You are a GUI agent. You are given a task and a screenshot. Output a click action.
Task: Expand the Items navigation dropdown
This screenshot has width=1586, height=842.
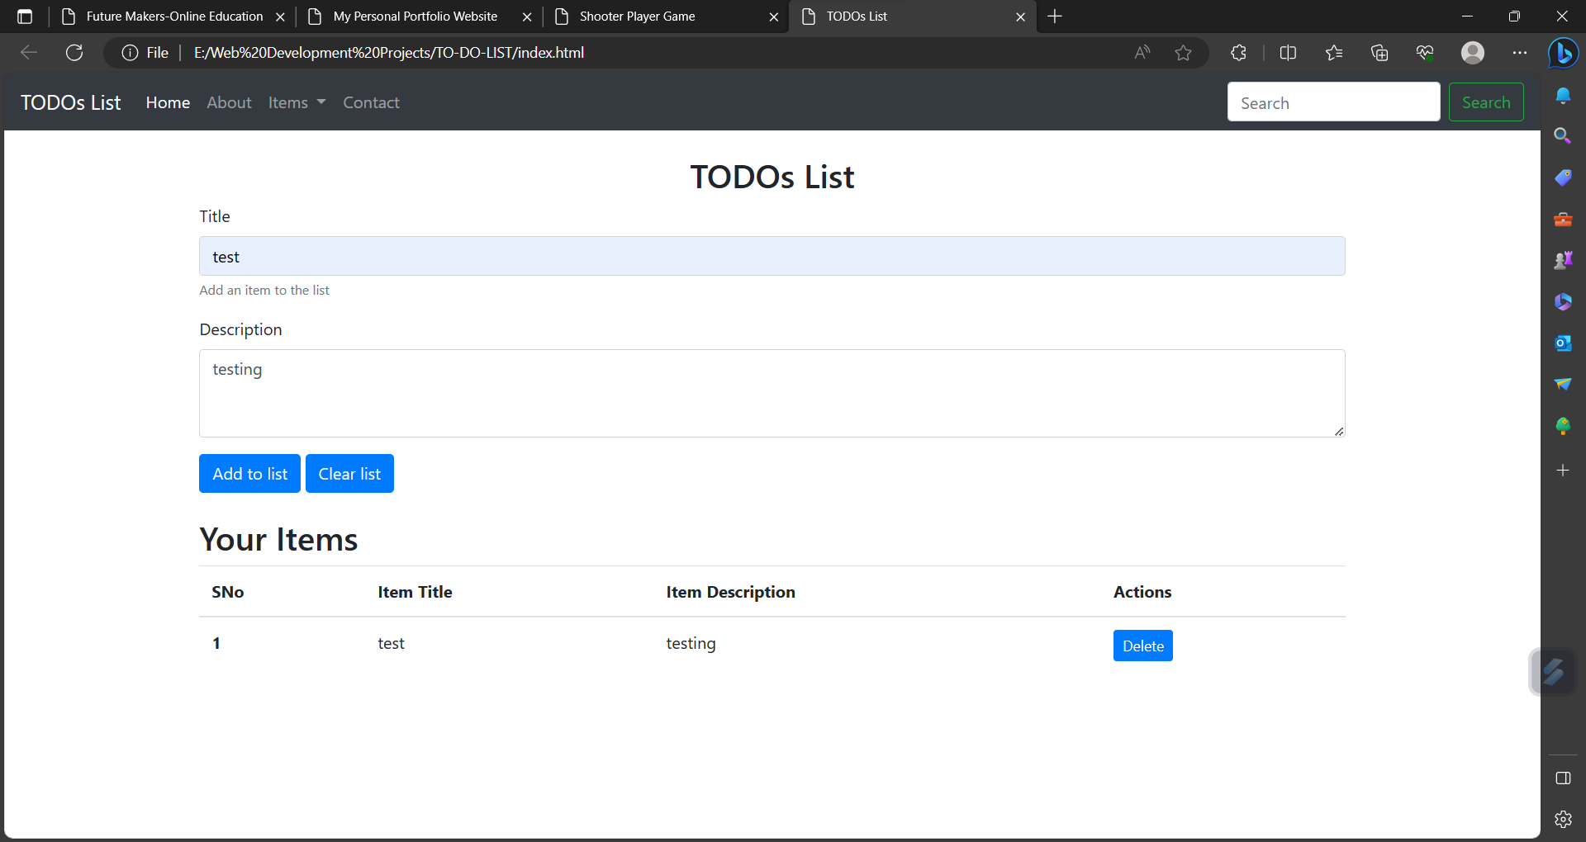pos(296,102)
